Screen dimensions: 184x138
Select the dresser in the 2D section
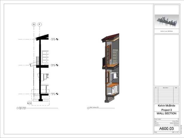45,57
